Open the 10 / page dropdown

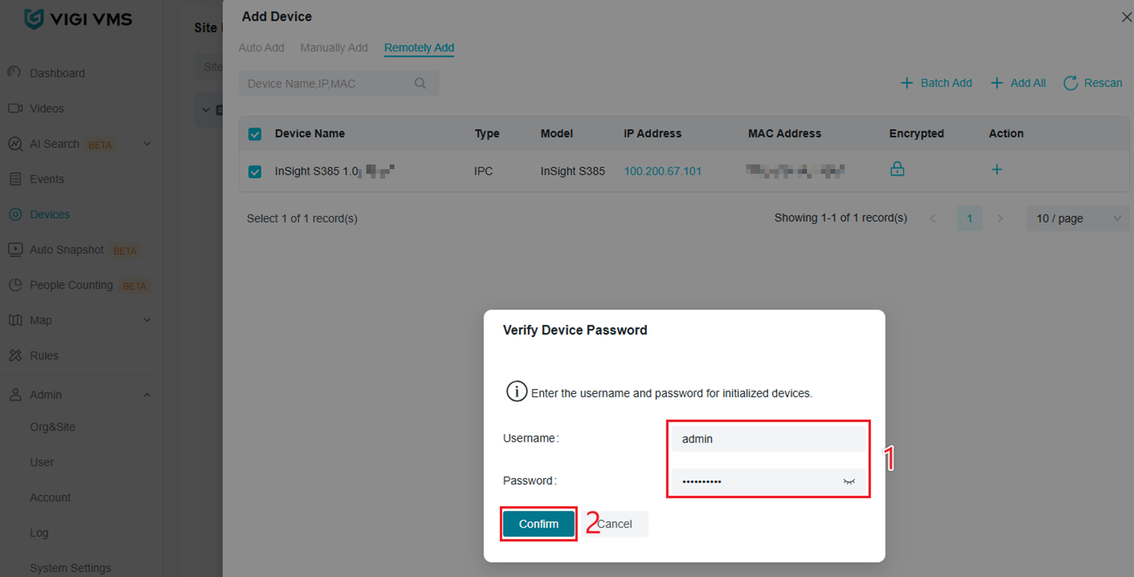pyautogui.click(x=1078, y=218)
